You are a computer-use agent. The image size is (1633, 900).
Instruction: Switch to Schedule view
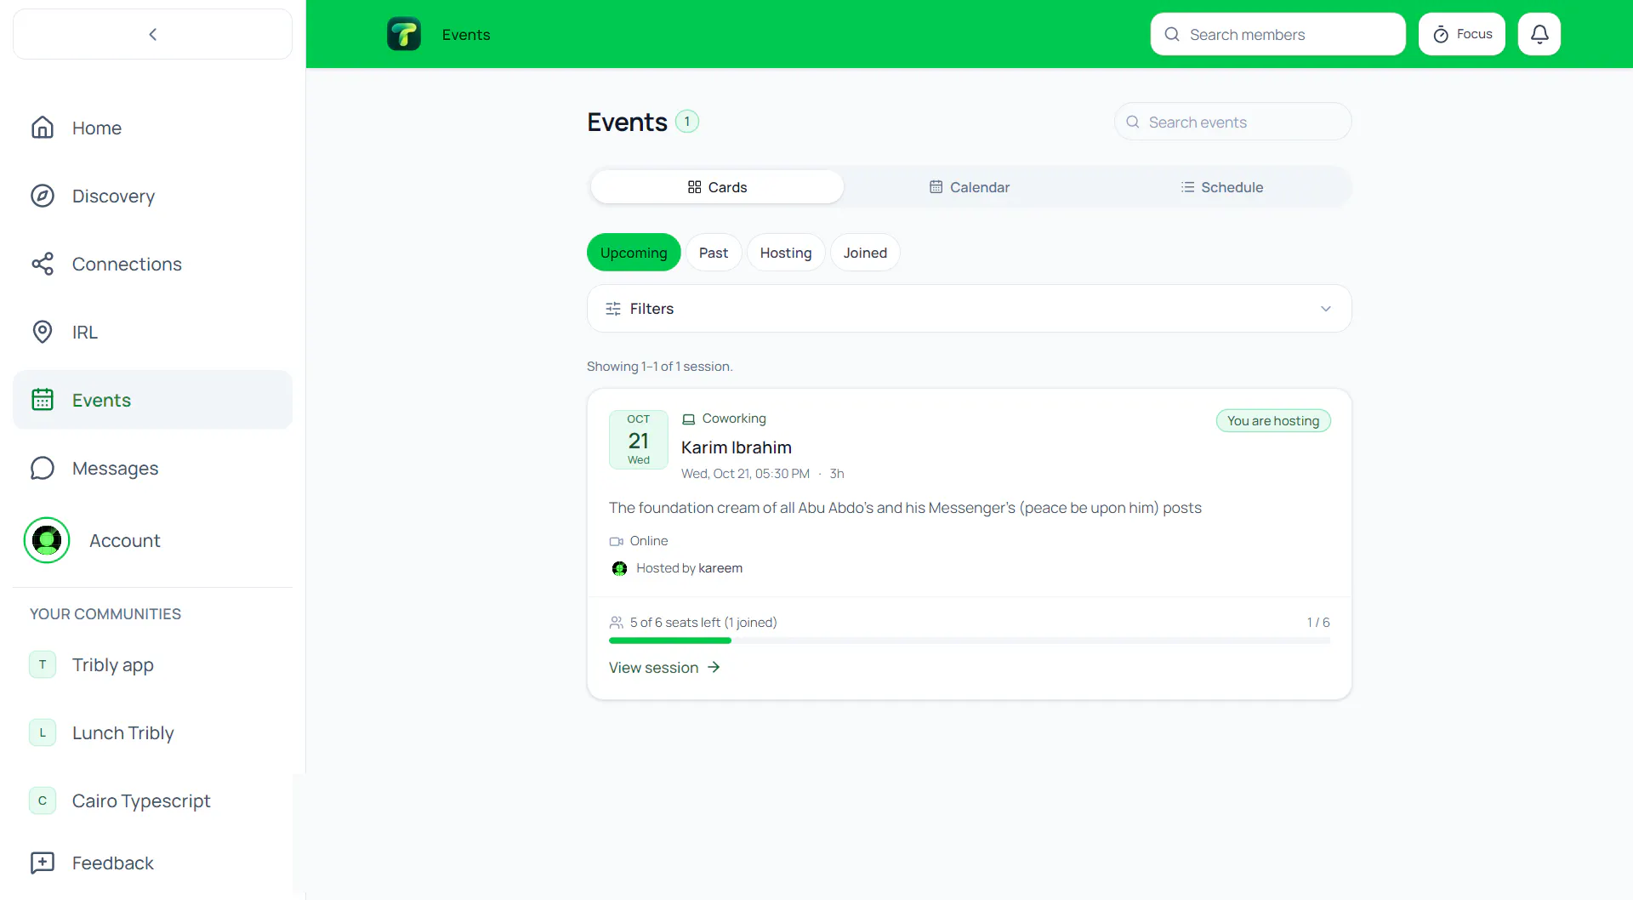(1221, 187)
